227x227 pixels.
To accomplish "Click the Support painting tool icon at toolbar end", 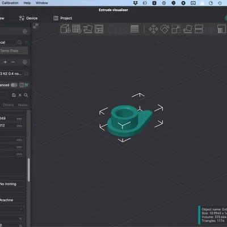I will coord(222,29).
